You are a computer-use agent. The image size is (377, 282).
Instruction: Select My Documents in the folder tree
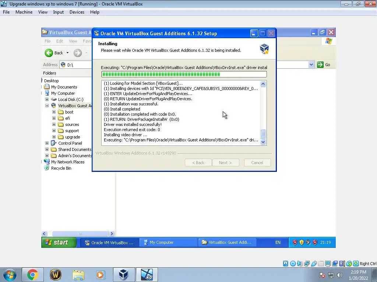click(64, 87)
